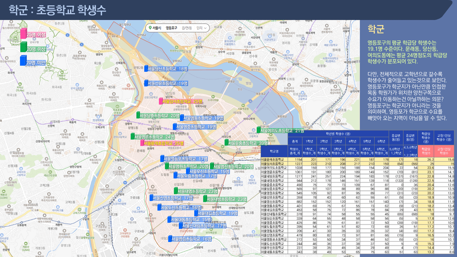
Task: Click the green 서울여의도초등학교 marker icon
Action: pyautogui.click(x=259, y=130)
